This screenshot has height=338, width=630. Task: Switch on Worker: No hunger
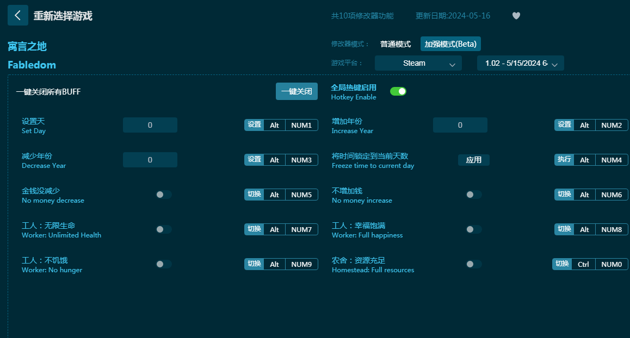164,264
